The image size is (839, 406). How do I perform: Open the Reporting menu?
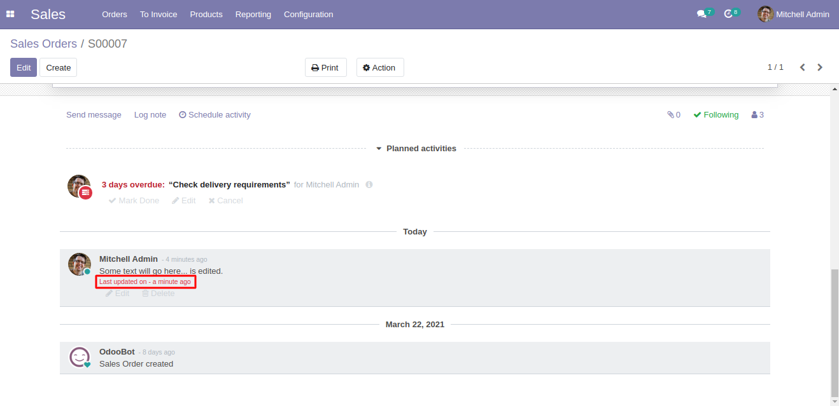point(253,14)
